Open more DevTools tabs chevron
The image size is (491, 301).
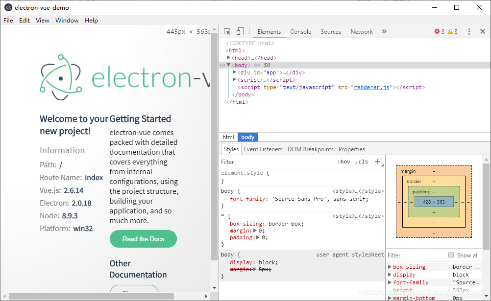tap(384, 31)
